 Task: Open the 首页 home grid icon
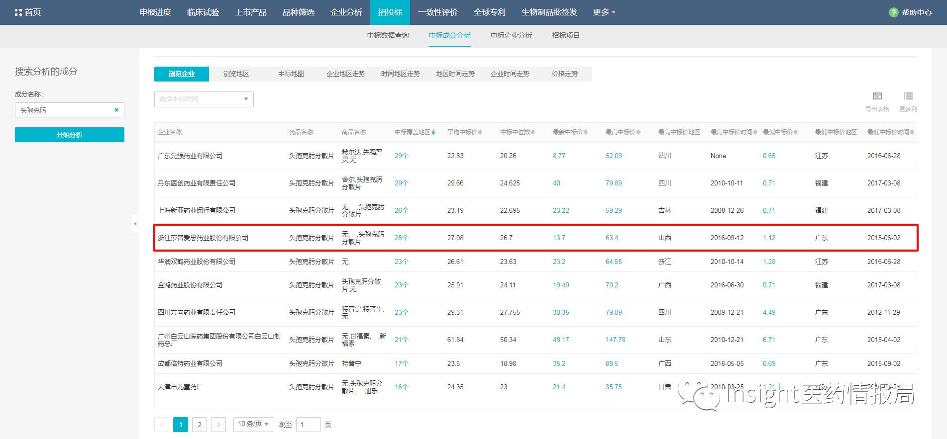pos(18,12)
